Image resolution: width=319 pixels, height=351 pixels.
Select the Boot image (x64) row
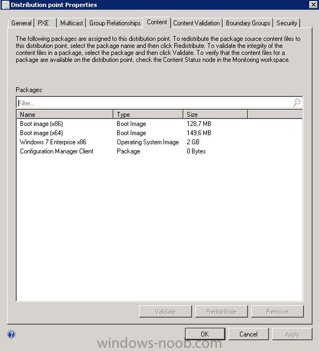[x=159, y=133]
